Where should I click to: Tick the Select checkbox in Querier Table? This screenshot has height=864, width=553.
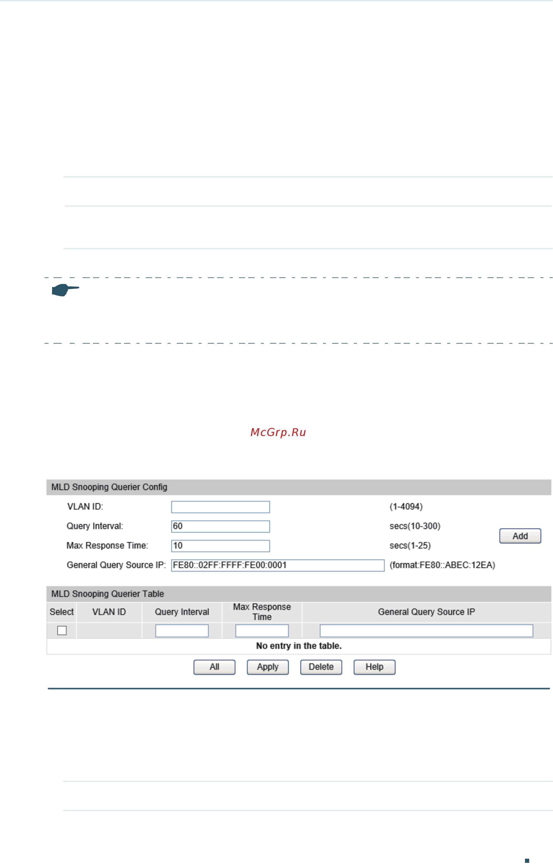[x=62, y=631]
